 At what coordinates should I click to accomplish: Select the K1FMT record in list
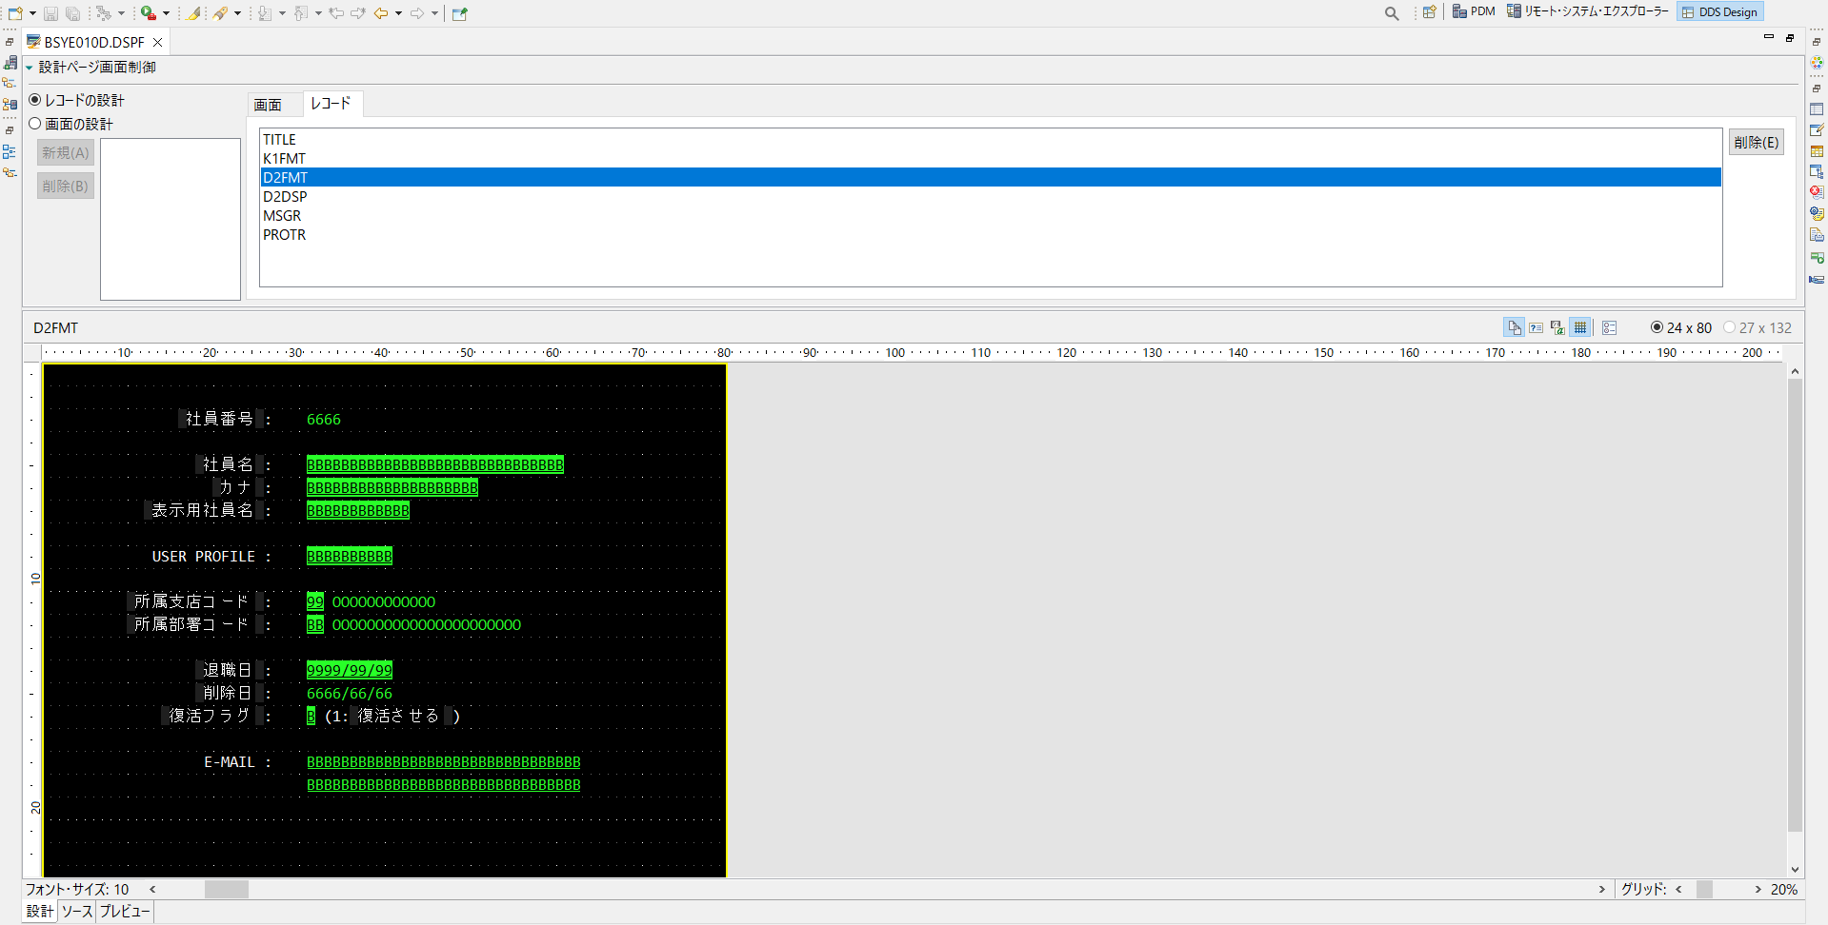click(x=991, y=158)
